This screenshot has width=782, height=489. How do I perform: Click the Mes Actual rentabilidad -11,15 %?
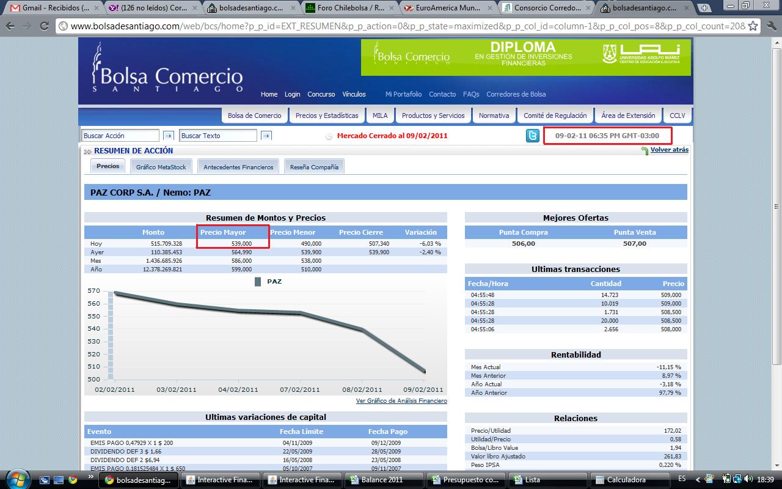pyautogui.click(x=669, y=367)
